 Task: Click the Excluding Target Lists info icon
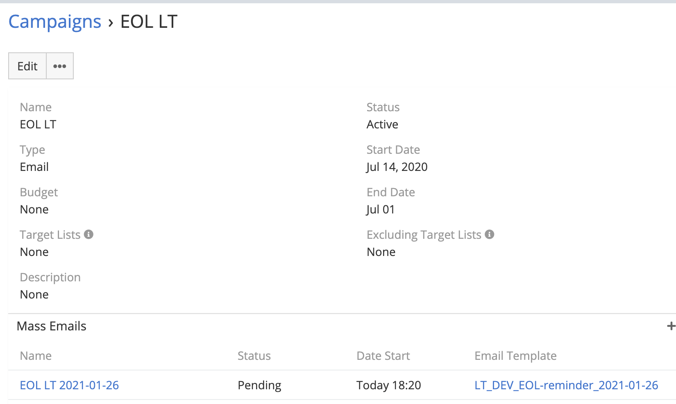489,234
